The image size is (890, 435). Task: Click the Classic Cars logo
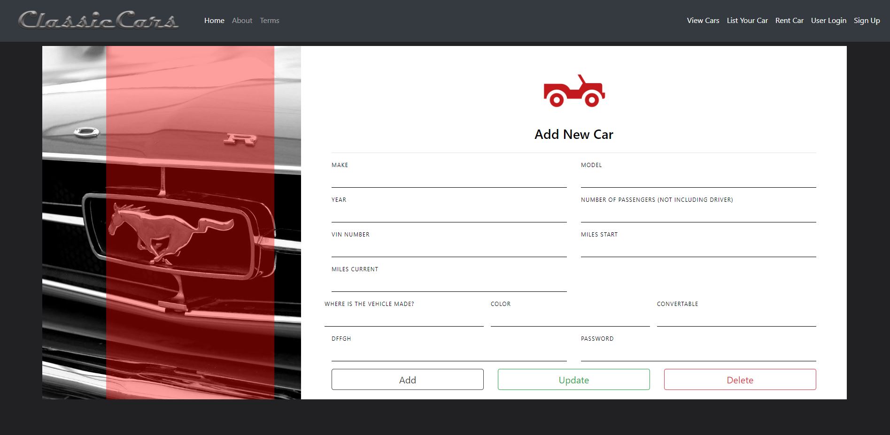click(98, 20)
